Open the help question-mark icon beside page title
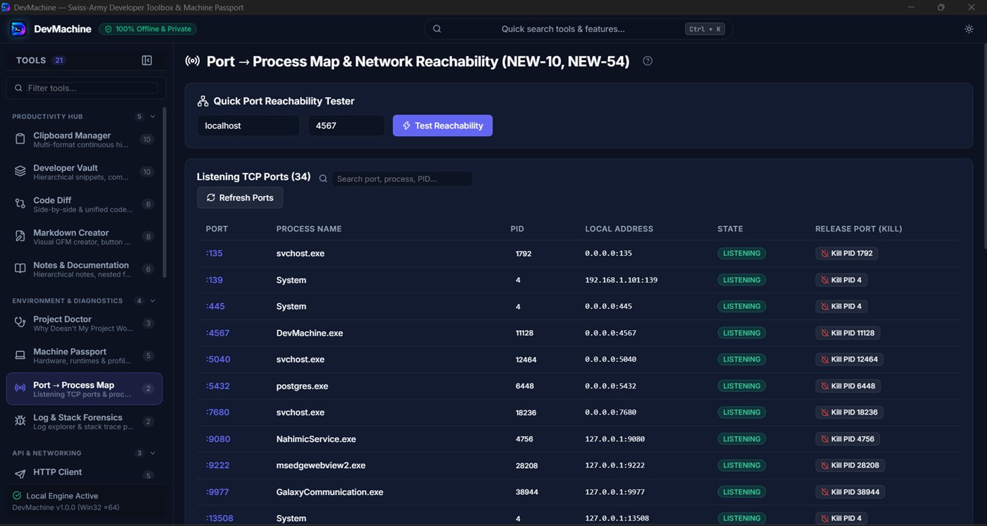Viewport: 987px width, 526px height. coord(648,61)
